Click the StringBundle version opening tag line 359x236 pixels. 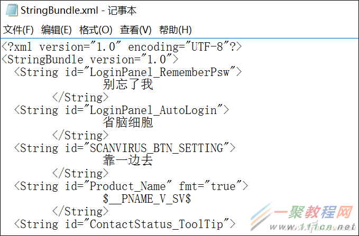click(90, 59)
